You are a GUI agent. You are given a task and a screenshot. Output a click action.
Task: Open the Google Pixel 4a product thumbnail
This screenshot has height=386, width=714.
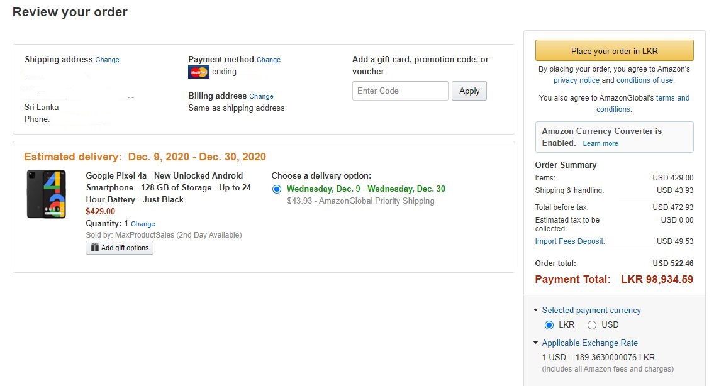[47, 194]
